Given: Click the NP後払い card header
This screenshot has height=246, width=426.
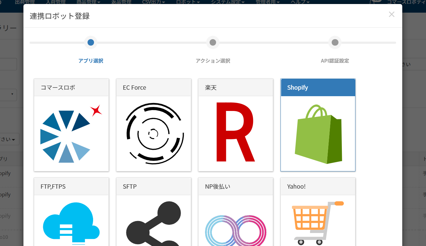Looking at the screenshot, I should click(236, 187).
